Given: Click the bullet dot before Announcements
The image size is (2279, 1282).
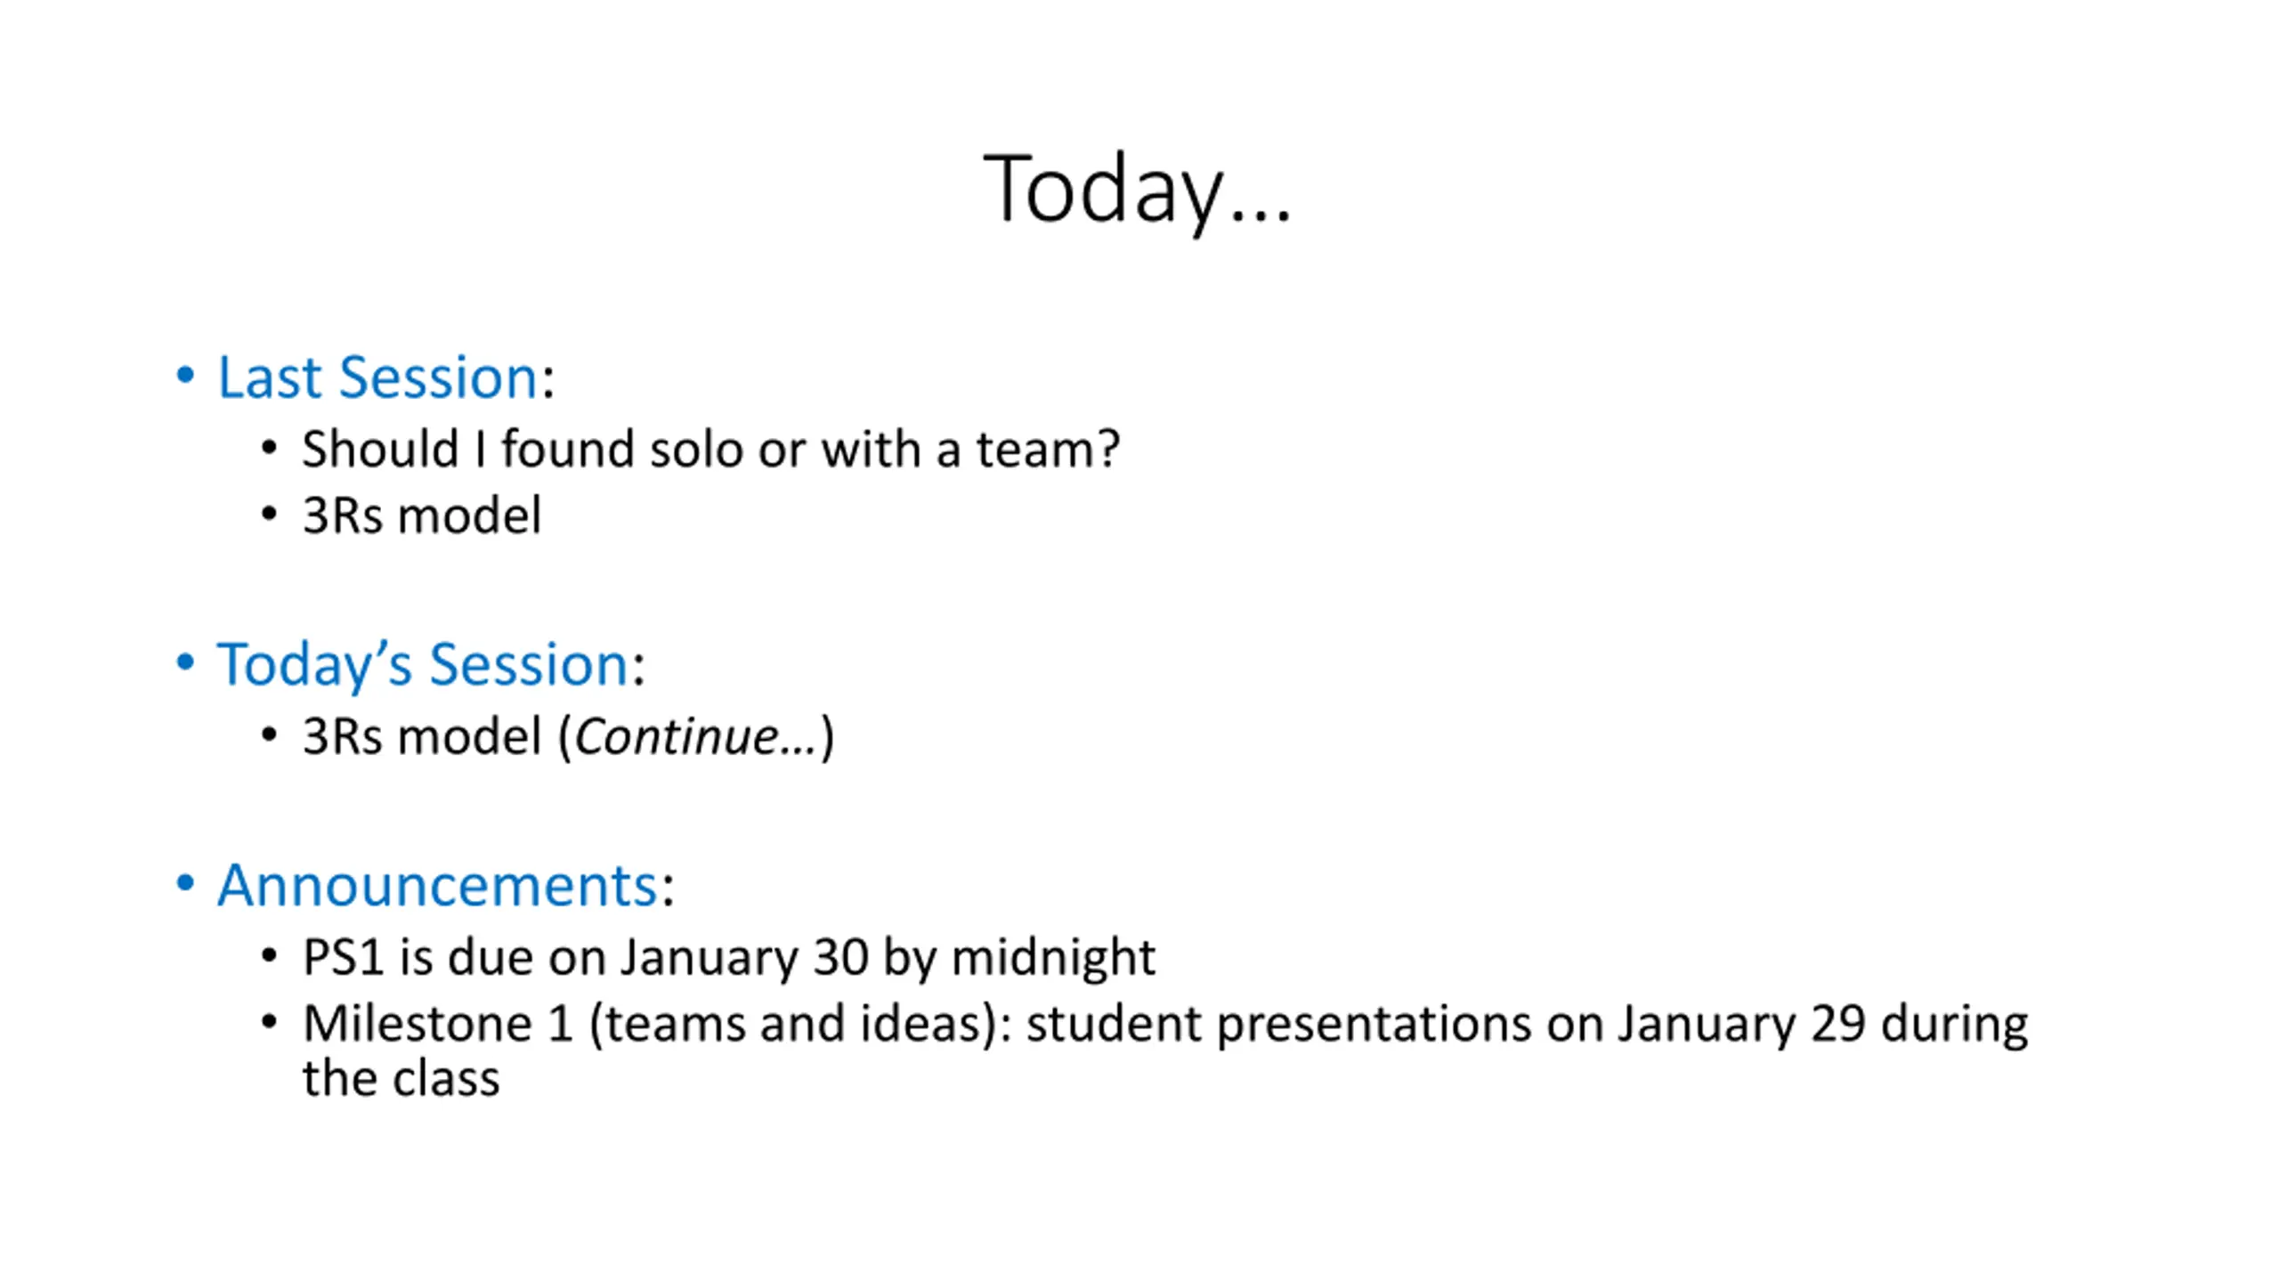Looking at the screenshot, I should 185,883.
